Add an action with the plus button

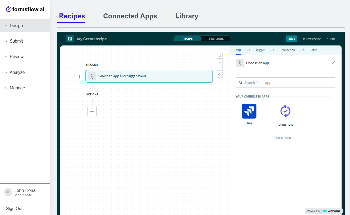coord(92,111)
